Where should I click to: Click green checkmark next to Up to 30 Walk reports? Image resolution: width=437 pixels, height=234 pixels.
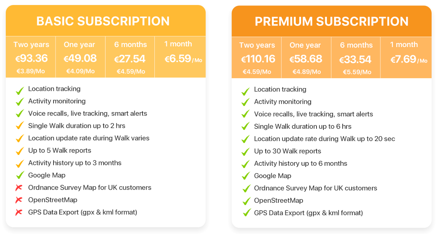coord(246,152)
